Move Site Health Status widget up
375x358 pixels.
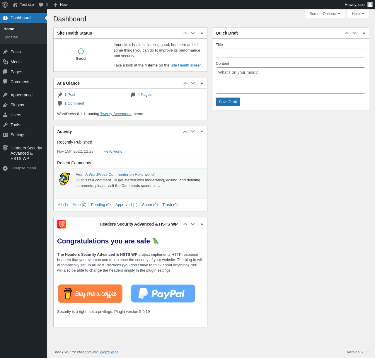click(185, 33)
